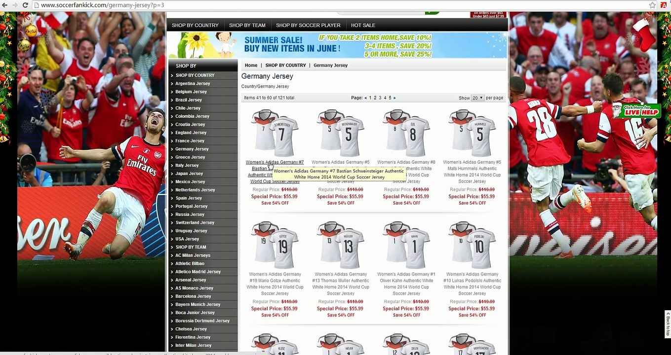The width and height of the screenshot is (671, 355).
Task: Click the Home breadcrumb link
Action: 251,65
